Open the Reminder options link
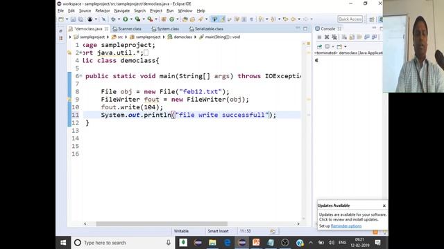The image size is (444, 249). 346,226
